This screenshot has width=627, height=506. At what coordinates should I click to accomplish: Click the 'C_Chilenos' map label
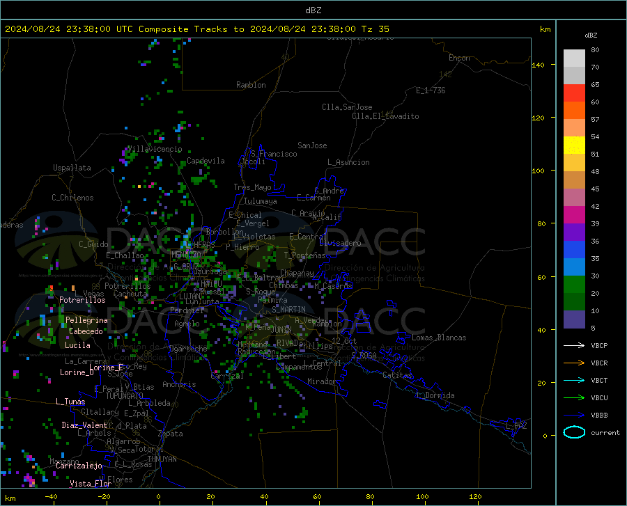(72, 198)
